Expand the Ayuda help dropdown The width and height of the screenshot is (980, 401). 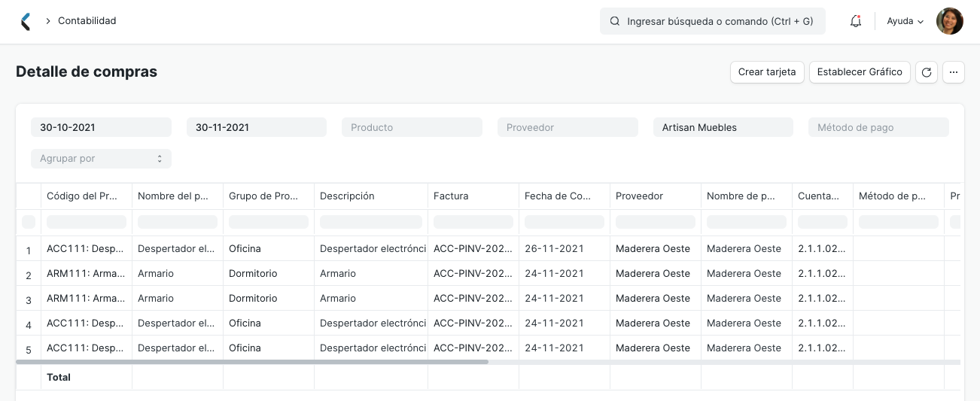[905, 21]
